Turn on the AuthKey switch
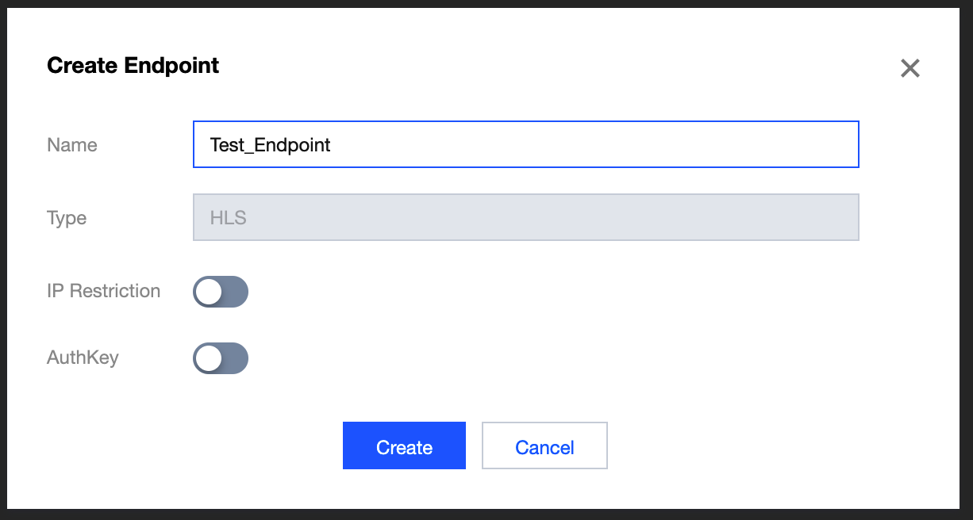This screenshot has width=973, height=520. pyautogui.click(x=221, y=358)
